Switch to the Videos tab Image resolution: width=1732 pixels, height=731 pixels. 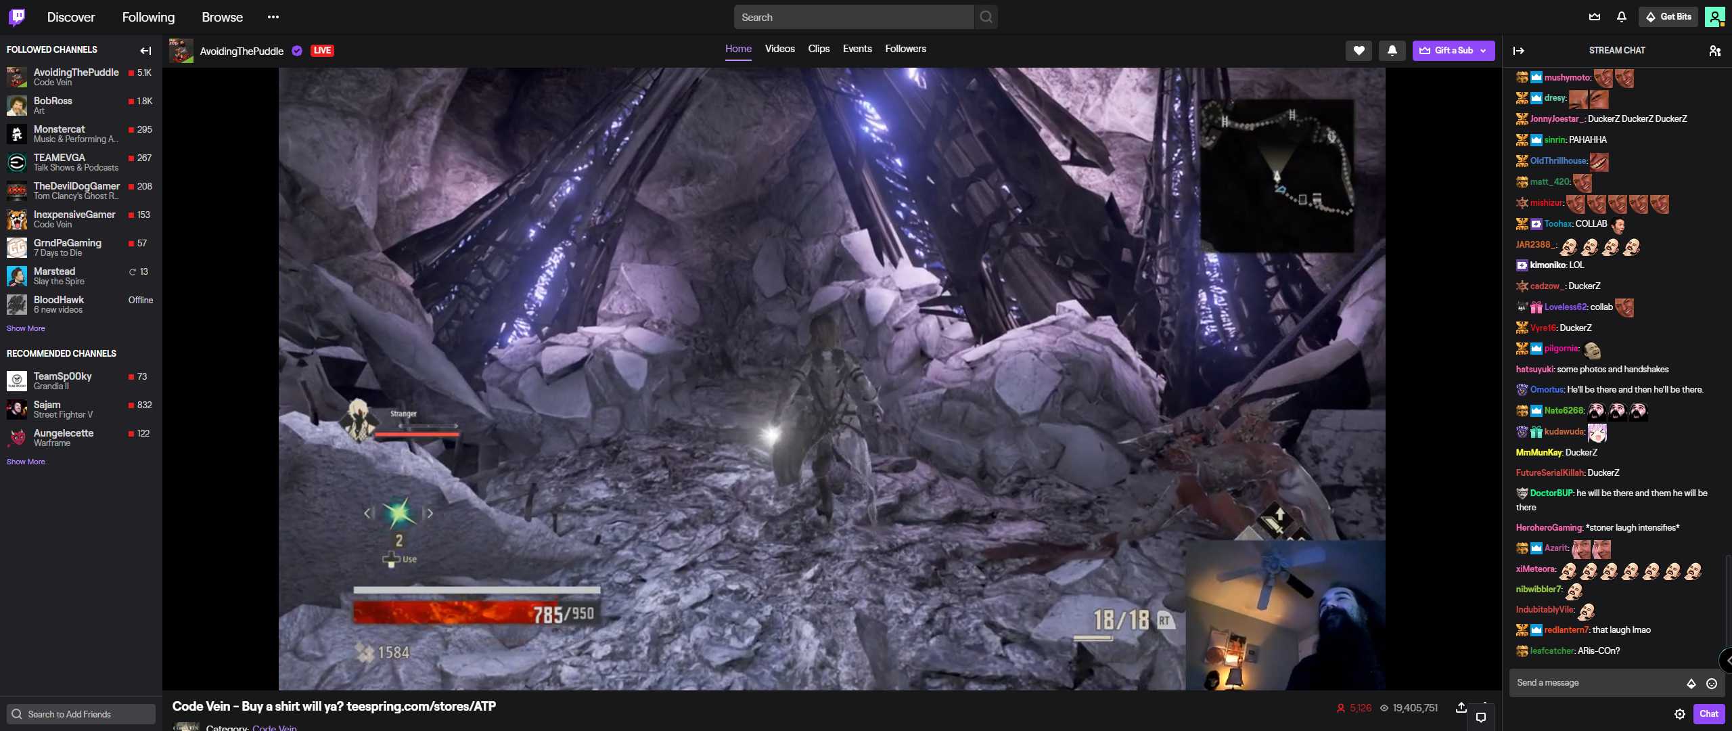[779, 49]
